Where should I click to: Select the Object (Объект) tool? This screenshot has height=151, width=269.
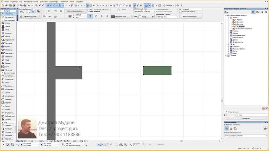tap(8, 63)
